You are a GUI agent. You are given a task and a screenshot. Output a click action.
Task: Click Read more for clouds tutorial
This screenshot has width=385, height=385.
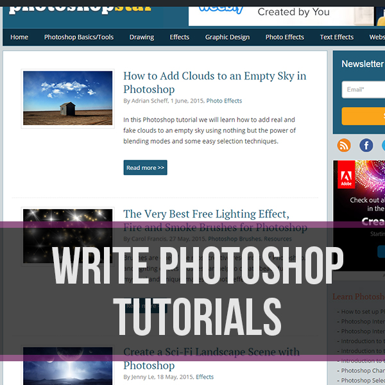[x=146, y=167]
